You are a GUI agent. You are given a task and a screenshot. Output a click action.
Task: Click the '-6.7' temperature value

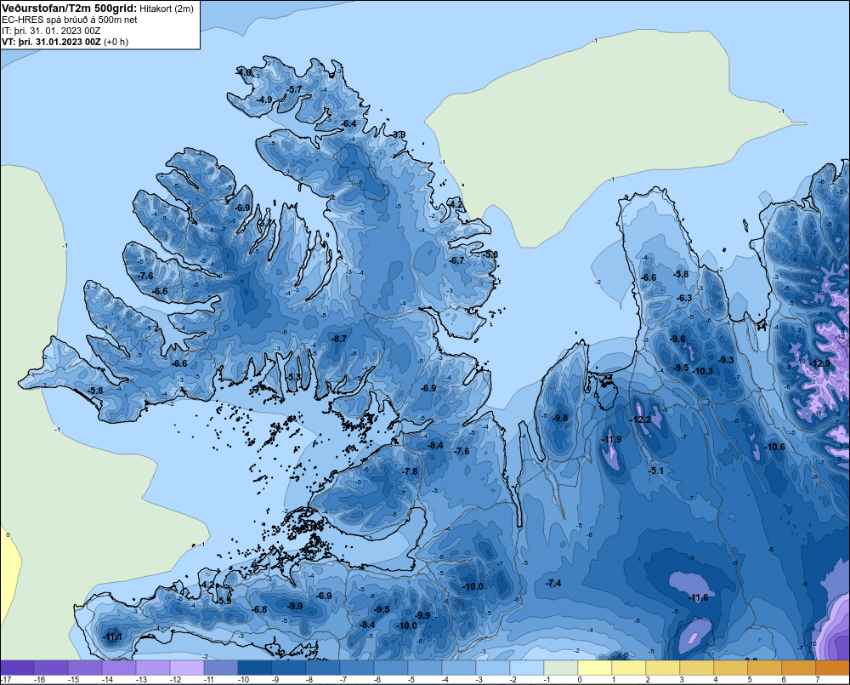point(457,260)
